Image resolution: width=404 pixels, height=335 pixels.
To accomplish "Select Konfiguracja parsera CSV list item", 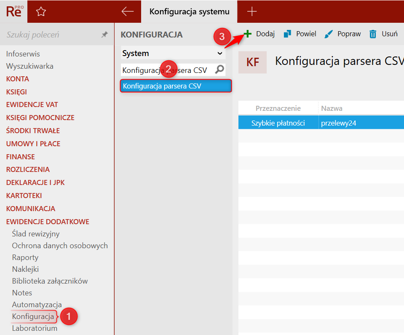I will [176, 86].
